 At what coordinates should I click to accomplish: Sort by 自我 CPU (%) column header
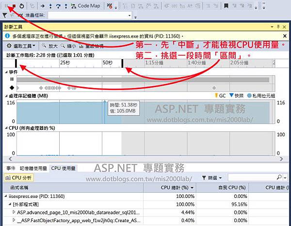tap(222, 188)
